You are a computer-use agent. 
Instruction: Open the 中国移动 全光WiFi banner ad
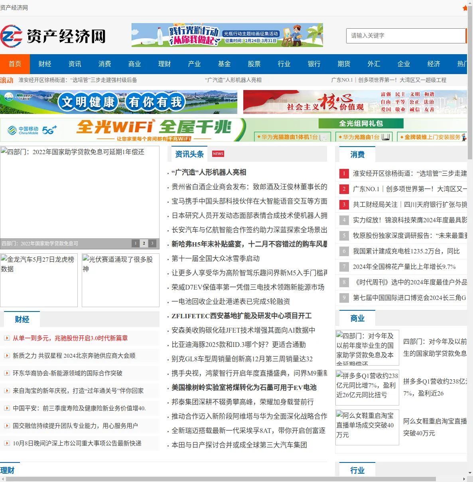(233, 130)
